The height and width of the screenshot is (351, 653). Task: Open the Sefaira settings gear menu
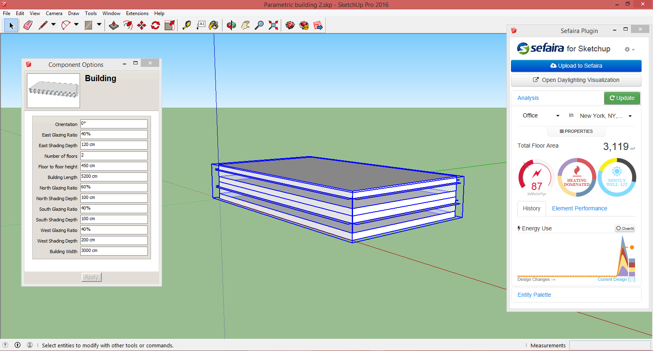pos(629,49)
